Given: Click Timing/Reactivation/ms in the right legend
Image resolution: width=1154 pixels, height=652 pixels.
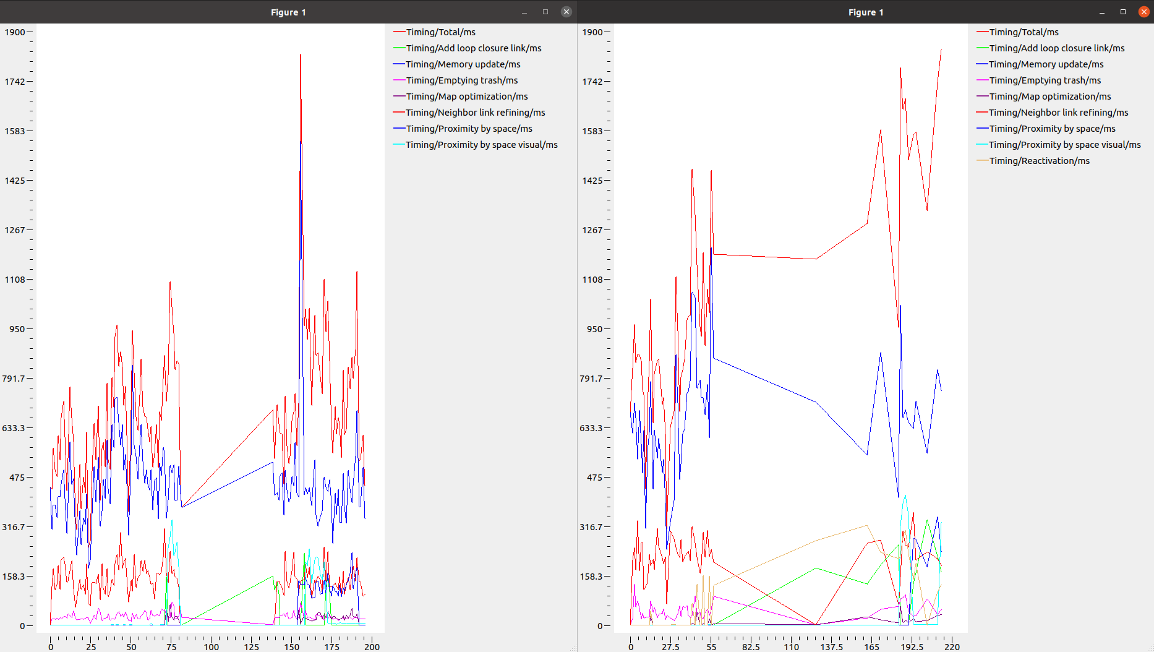Looking at the screenshot, I should [1039, 161].
